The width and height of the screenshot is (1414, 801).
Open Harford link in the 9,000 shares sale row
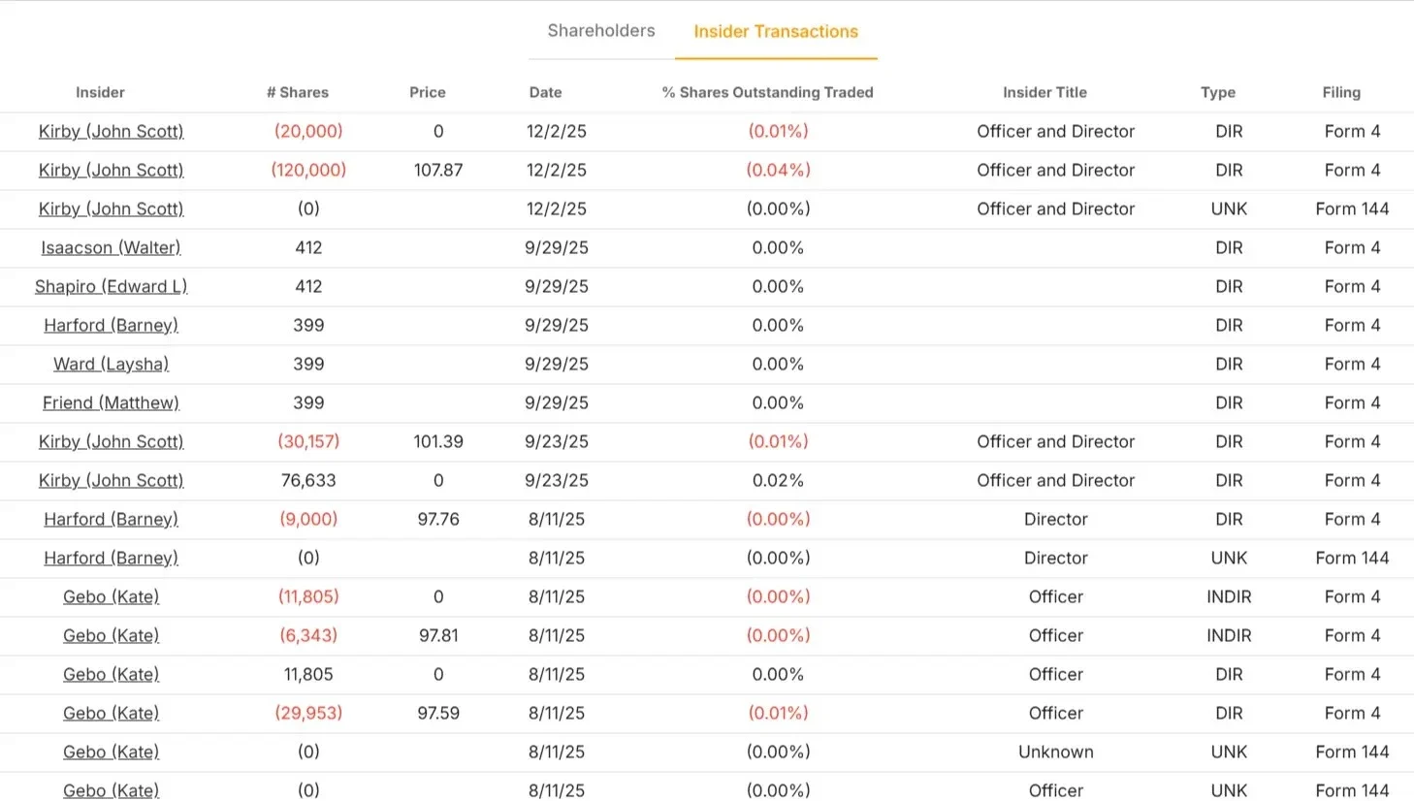click(x=111, y=519)
